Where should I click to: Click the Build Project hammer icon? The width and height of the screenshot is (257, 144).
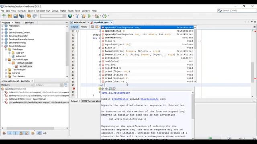pos(77,16)
